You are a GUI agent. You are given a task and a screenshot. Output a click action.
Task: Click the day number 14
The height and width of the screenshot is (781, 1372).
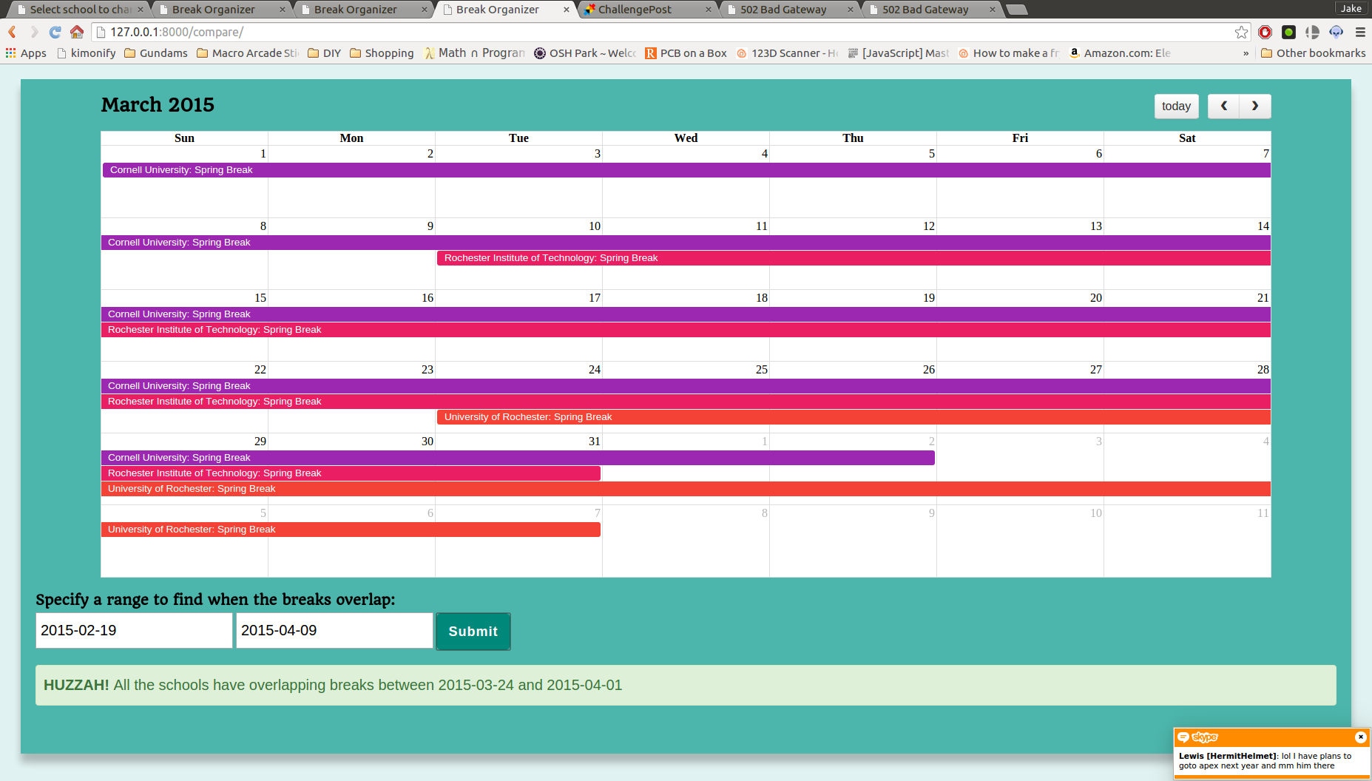pyautogui.click(x=1263, y=226)
